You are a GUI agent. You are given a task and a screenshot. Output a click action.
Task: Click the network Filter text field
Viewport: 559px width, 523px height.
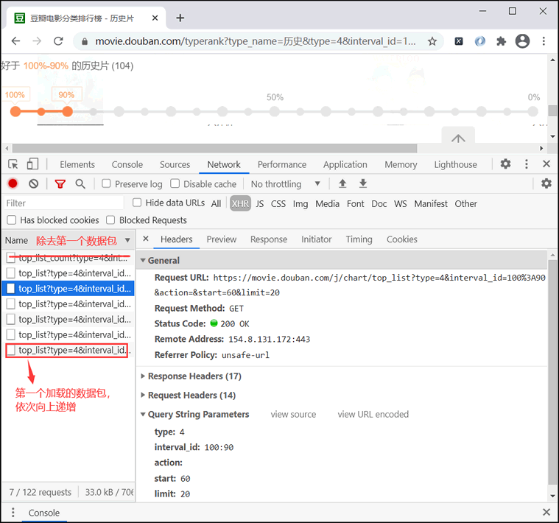point(63,203)
